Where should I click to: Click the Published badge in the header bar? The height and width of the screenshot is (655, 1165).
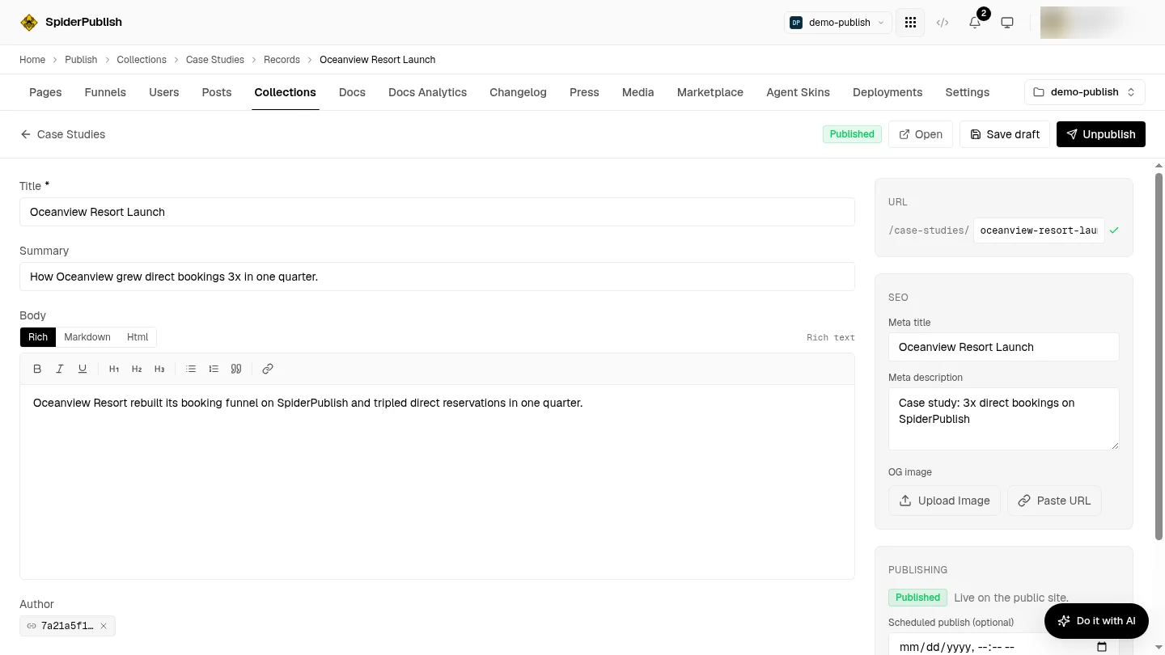pos(852,134)
